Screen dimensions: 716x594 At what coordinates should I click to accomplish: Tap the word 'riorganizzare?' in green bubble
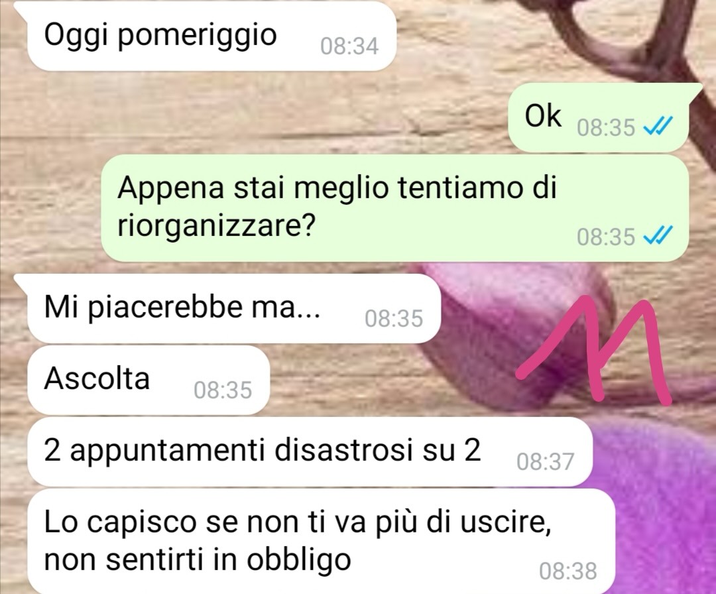(x=216, y=225)
